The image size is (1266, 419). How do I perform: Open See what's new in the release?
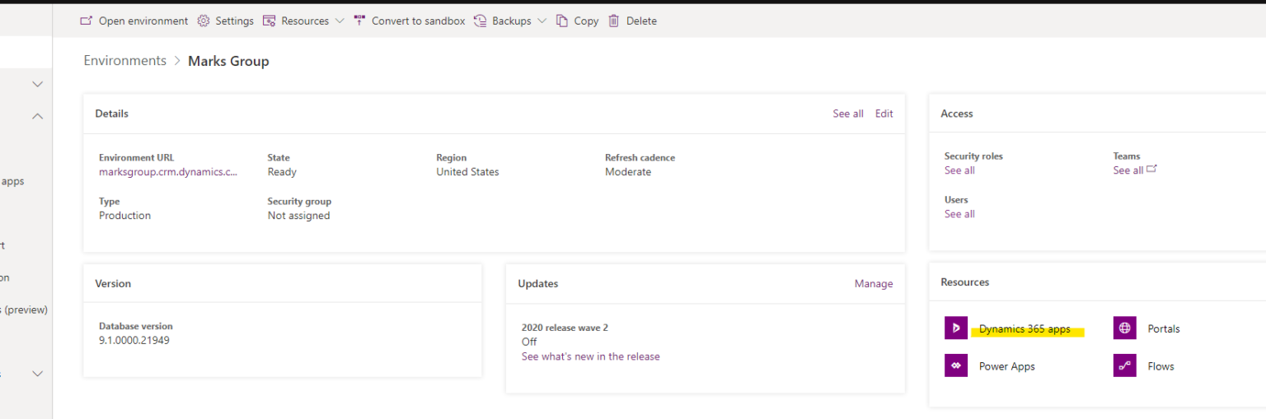coord(590,356)
